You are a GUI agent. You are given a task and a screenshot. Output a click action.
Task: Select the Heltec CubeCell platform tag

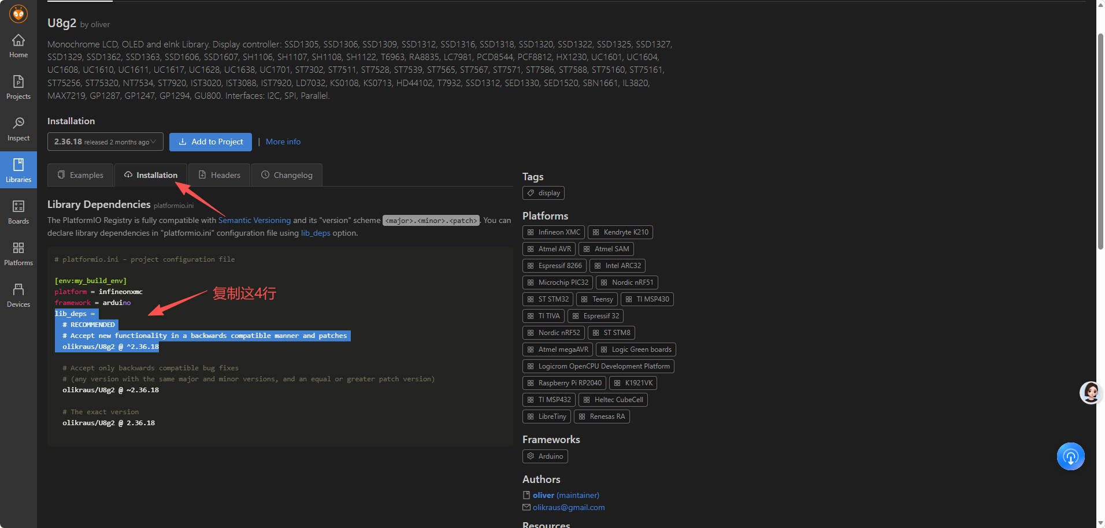pyautogui.click(x=613, y=400)
